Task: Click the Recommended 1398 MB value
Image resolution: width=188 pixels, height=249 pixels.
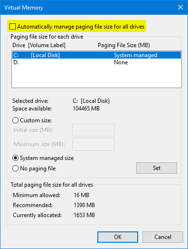Action: tap(84, 205)
